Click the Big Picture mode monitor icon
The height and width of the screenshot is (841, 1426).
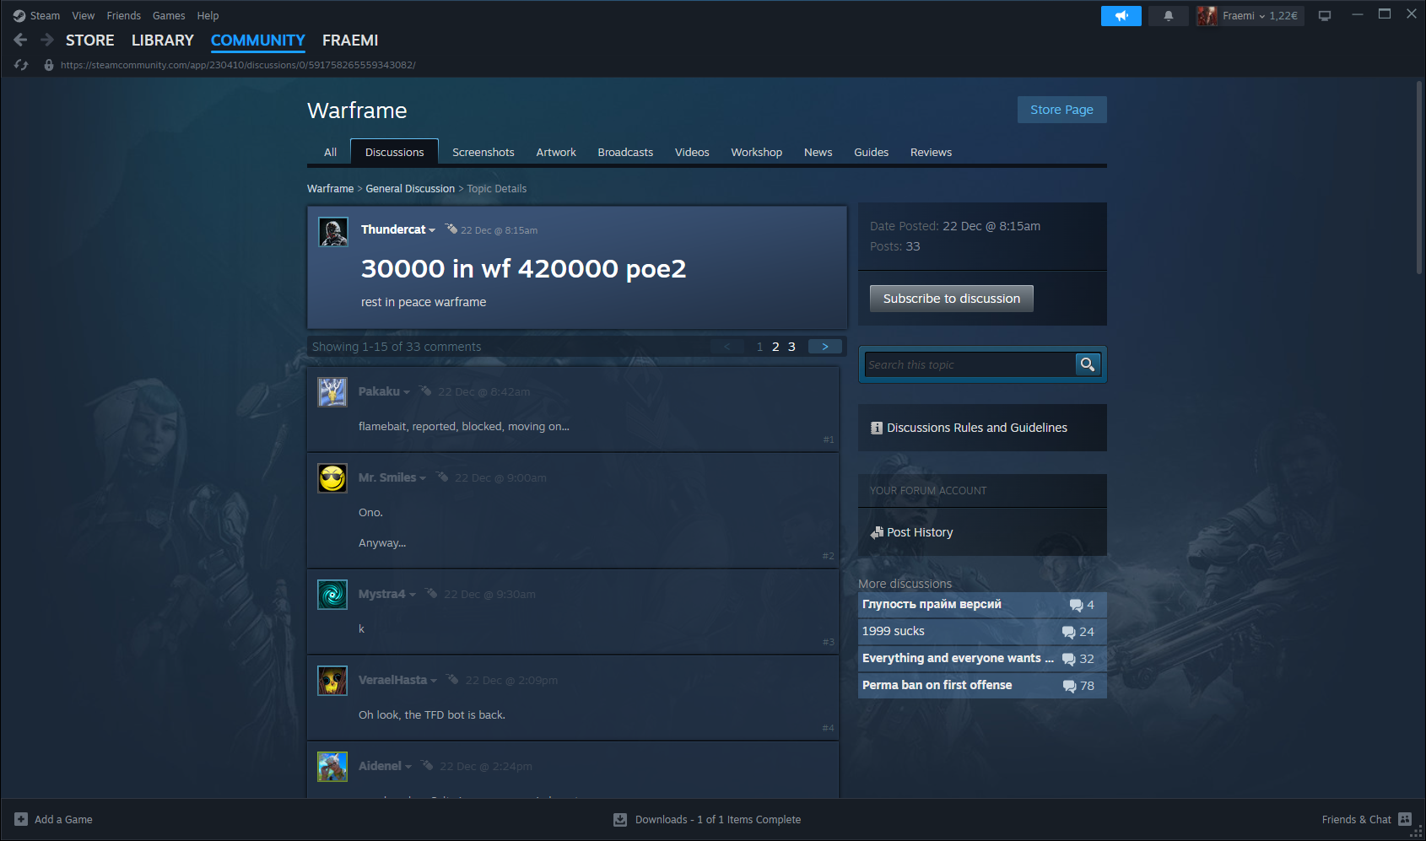(x=1325, y=16)
